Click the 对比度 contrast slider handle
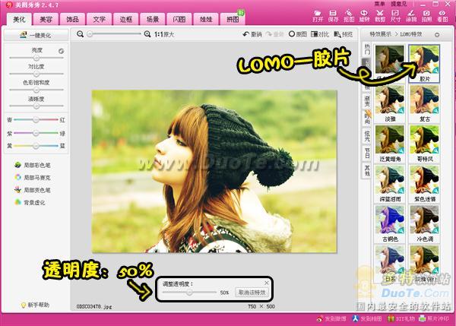Image resolution: width=456 pixels, height=326 pixels. click(36, 74)
